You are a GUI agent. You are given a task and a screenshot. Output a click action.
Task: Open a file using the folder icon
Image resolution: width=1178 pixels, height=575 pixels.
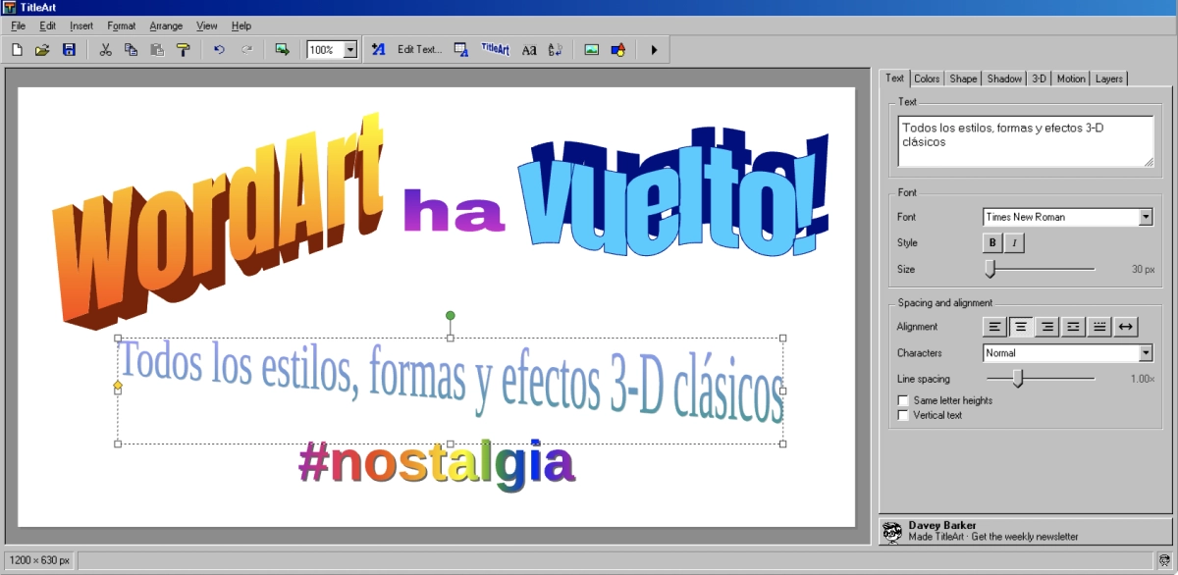pos(42,49)
